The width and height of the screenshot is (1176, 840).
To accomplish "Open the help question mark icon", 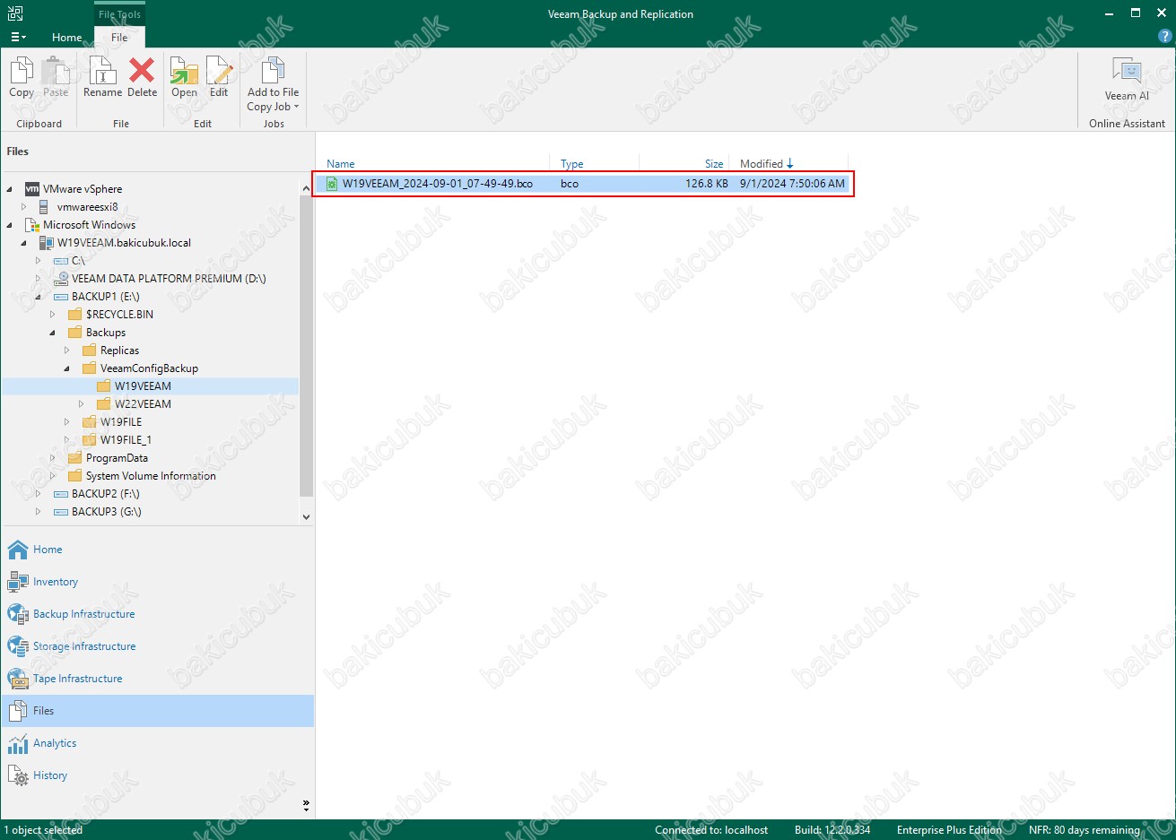I will pos(1164,37).
